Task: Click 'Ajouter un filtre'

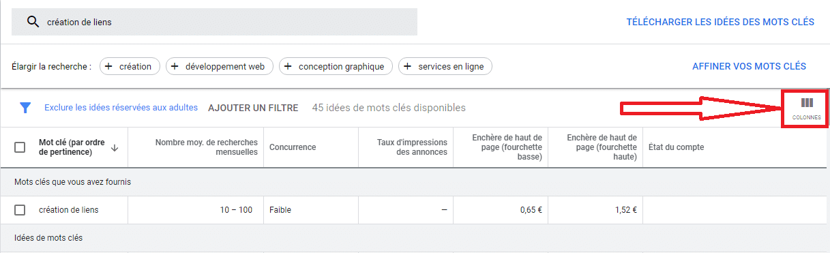Action: [253, 108]
